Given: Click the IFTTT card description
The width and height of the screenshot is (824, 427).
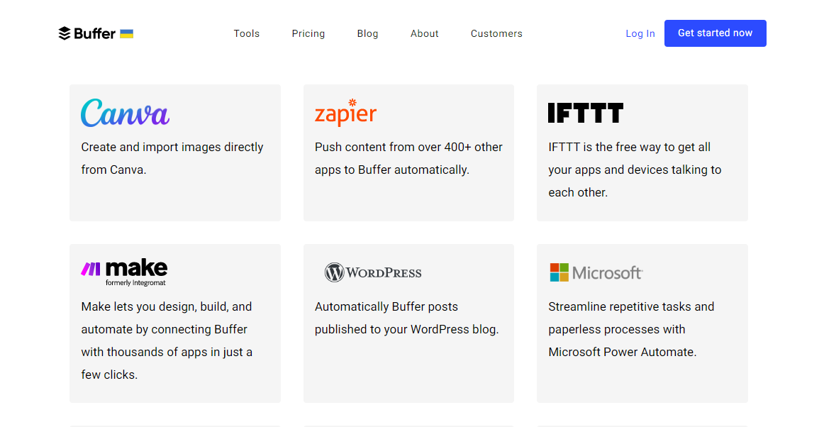Looking at the screenshot, I should point(635,170).
